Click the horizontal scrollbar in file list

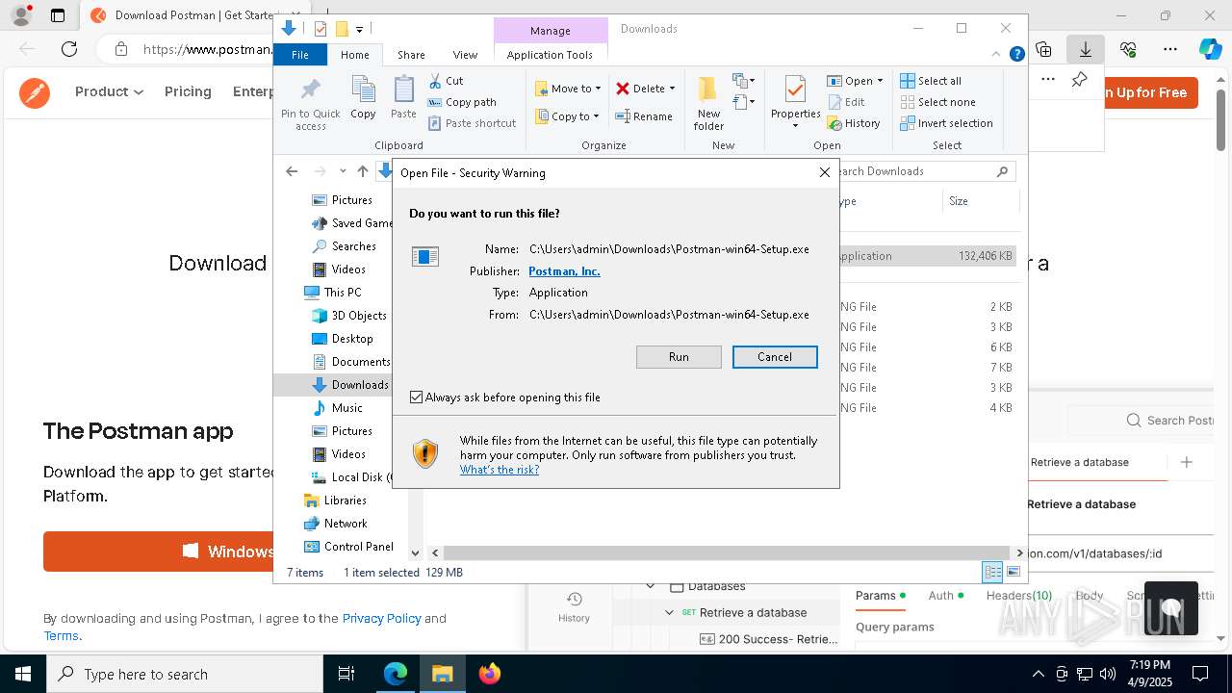(x=726, y=552)
